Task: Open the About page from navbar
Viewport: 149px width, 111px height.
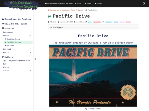Action: pyautogui.click(x=70, y=4)
